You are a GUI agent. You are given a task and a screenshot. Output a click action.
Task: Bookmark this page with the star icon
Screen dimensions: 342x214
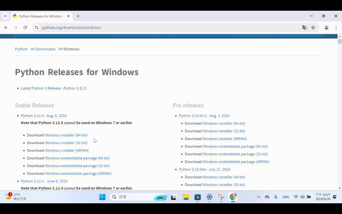point(313,27)
